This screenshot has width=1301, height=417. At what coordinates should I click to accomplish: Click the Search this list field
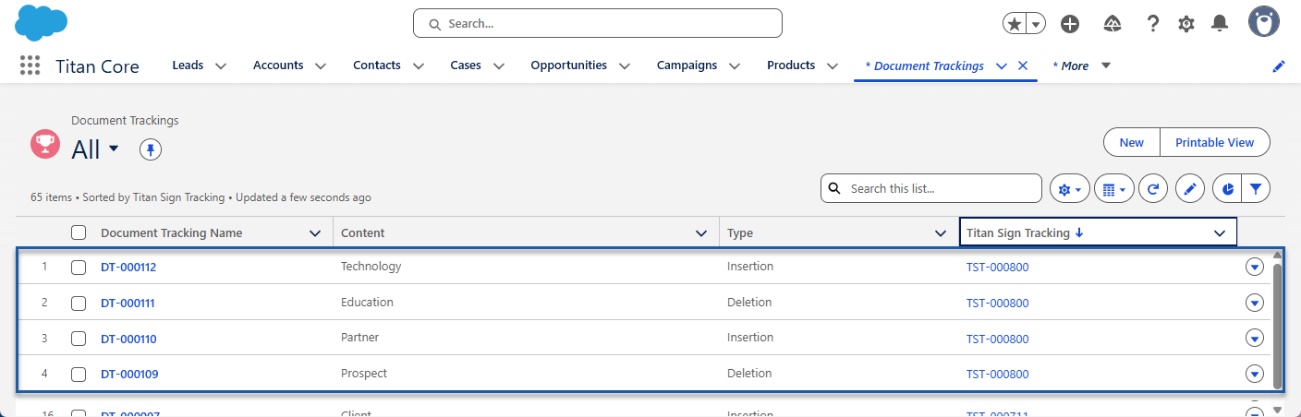(x=931, y=188)
